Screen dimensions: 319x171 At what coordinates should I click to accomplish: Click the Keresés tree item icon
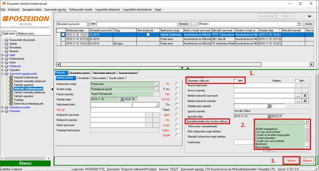click(6, 51)
